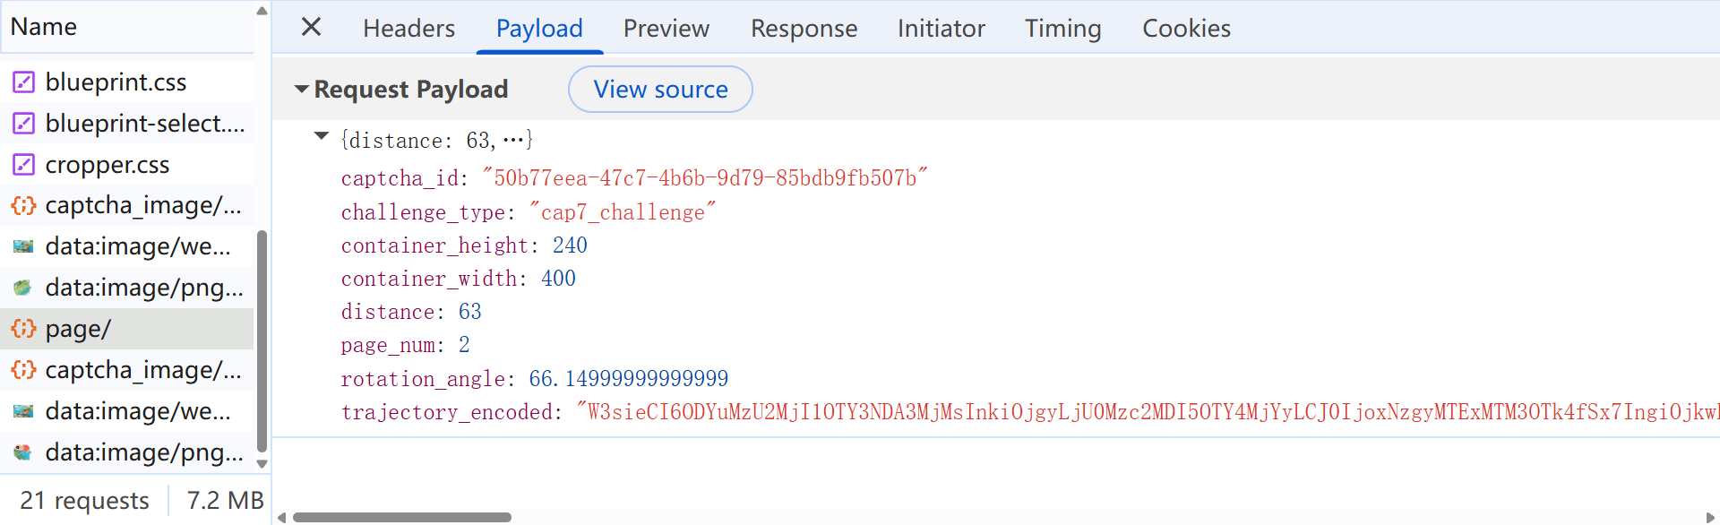Image resolution: width=1720 pixels, height=525 pixels.
Task: Click the cropper.css stylesheet icon
Action: click(x=23, y=165)
